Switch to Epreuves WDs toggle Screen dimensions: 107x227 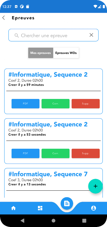[66, 53]
